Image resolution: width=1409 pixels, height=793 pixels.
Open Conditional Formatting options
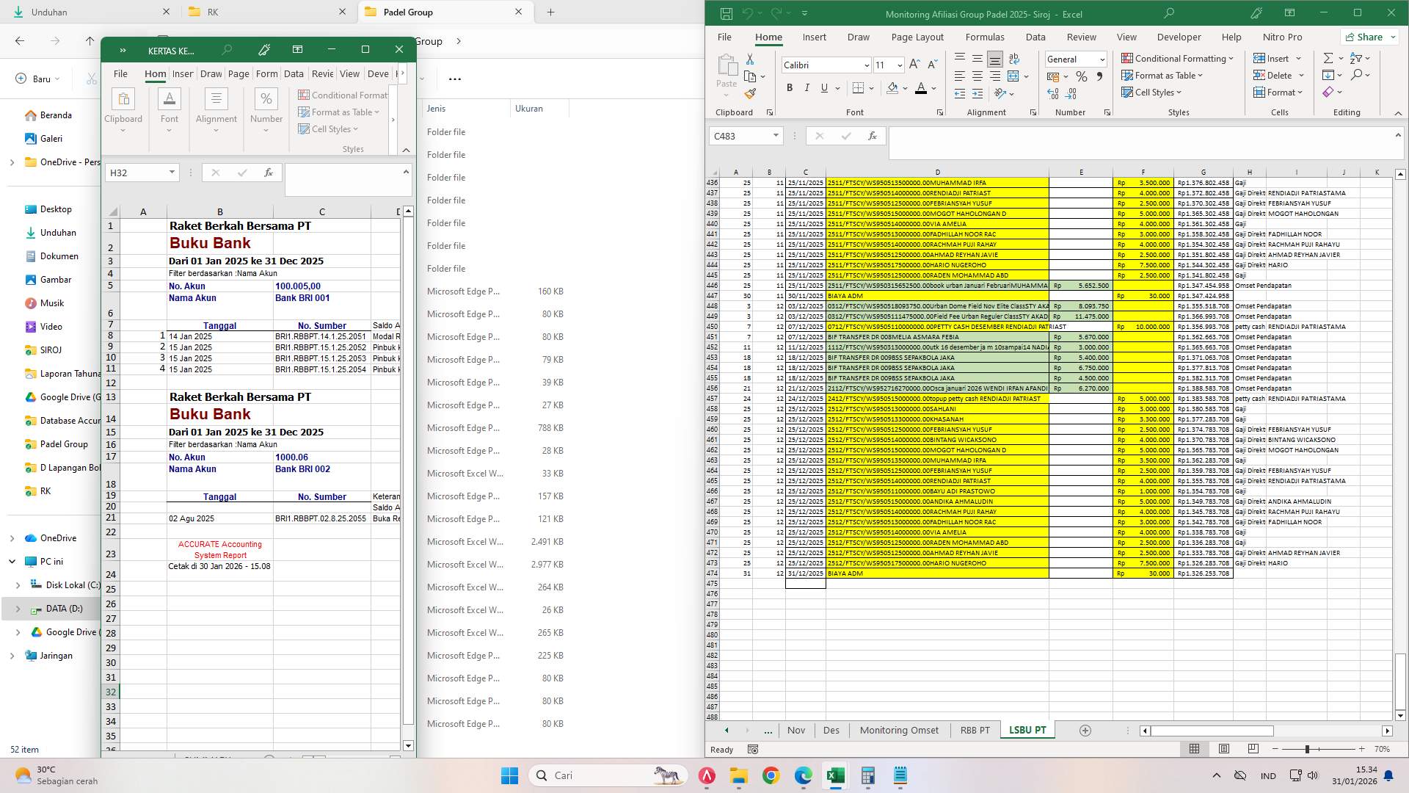(x=1179, y=58)
